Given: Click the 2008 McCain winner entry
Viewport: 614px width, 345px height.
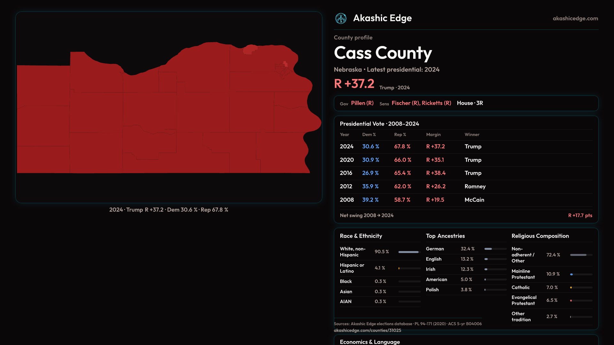Looking at the screenshot, I should 474,200.
